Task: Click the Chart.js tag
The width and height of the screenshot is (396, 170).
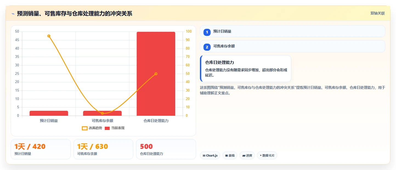Action: pyautogui.click(x=210, y=155)
